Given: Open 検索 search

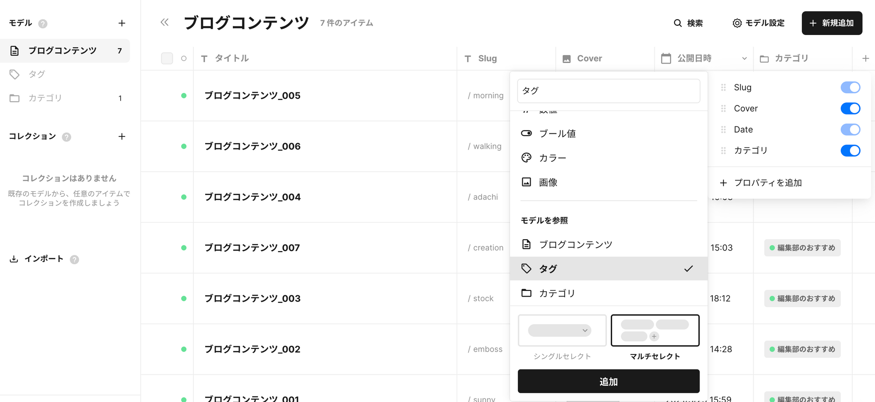Looking at the screenshot, I should 688,23.
